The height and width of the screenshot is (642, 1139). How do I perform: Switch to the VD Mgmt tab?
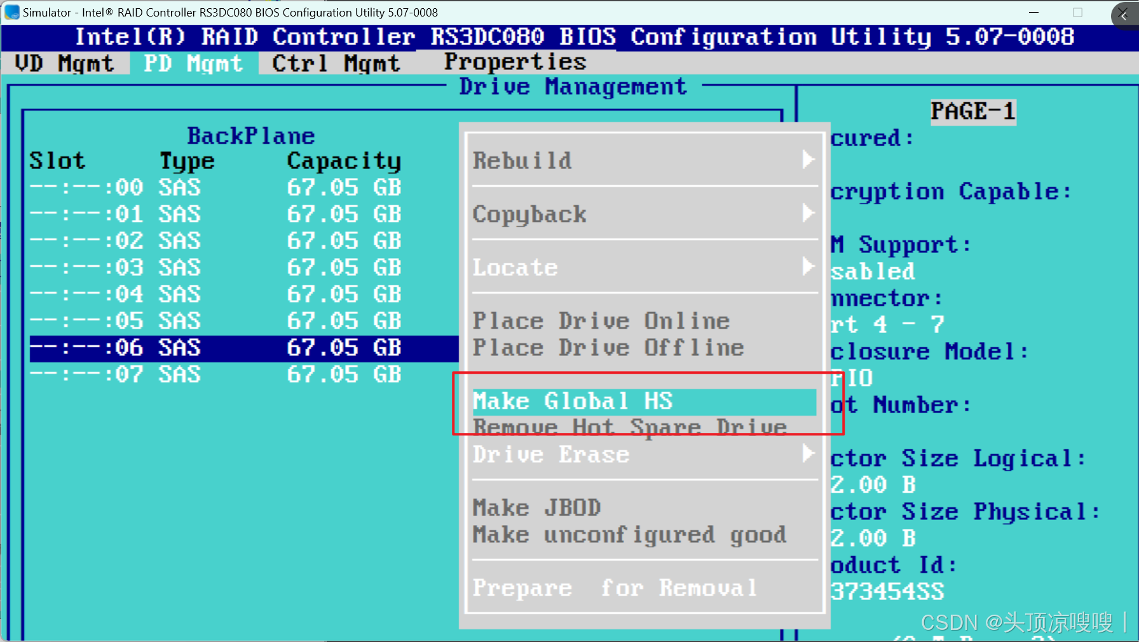64,63
